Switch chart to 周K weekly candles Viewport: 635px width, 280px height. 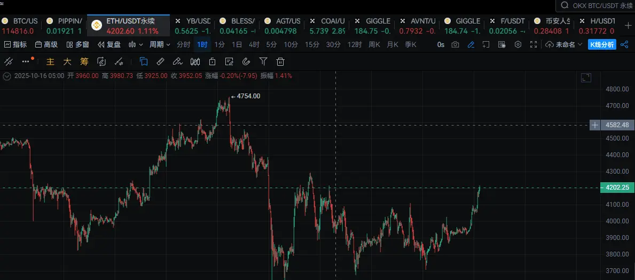(x=374, y=44)
